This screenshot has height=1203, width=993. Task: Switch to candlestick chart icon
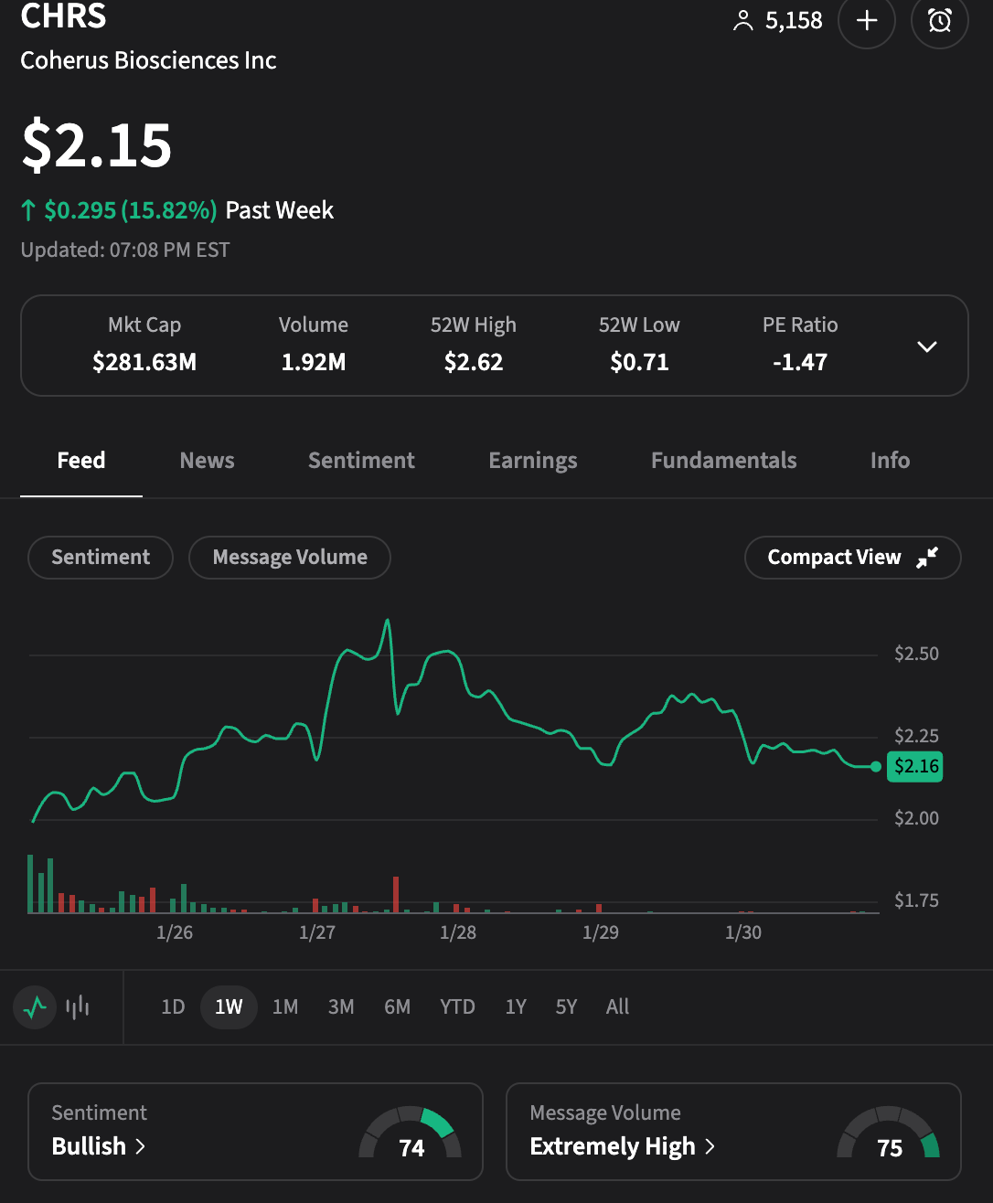tap(78, 1007)
